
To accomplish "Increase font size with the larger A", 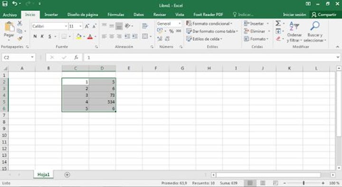I will pos(87,27).
